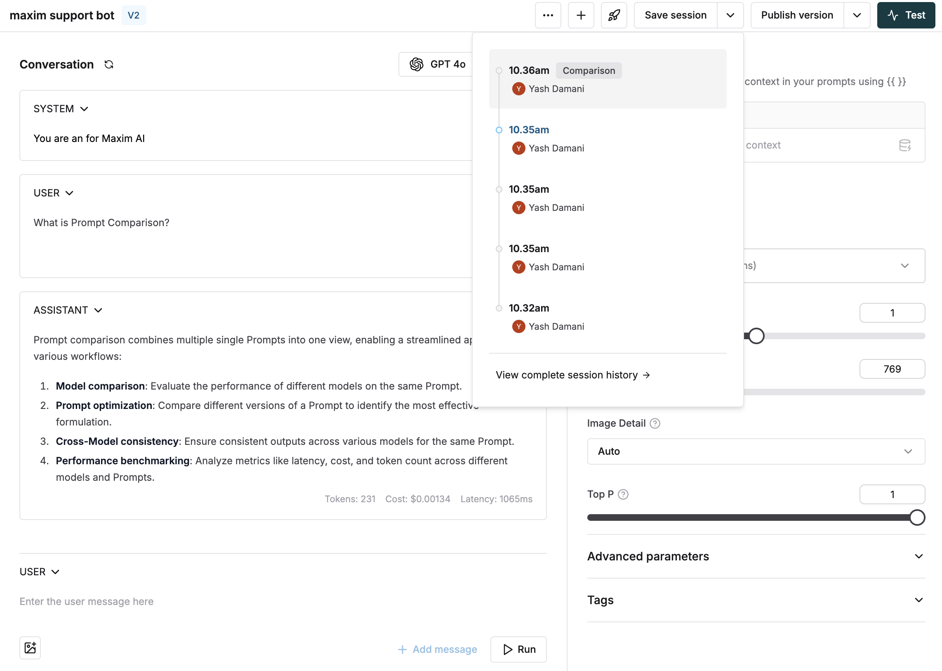Collapse the SYSTEM message section
942x671 pixels.
85,109
